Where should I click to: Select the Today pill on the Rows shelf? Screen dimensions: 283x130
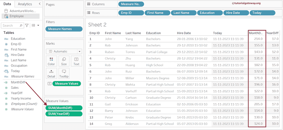pyautogui.click(x=263, y=13)
